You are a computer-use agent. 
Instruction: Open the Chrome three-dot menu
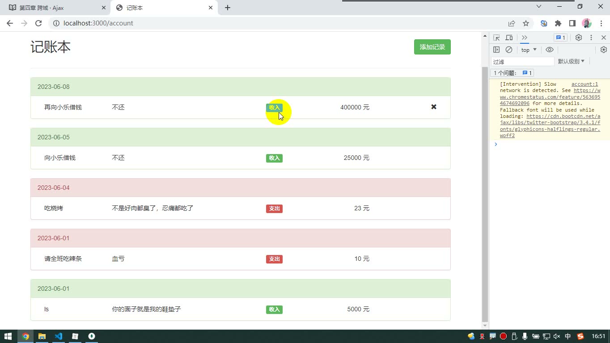(601, 23)
